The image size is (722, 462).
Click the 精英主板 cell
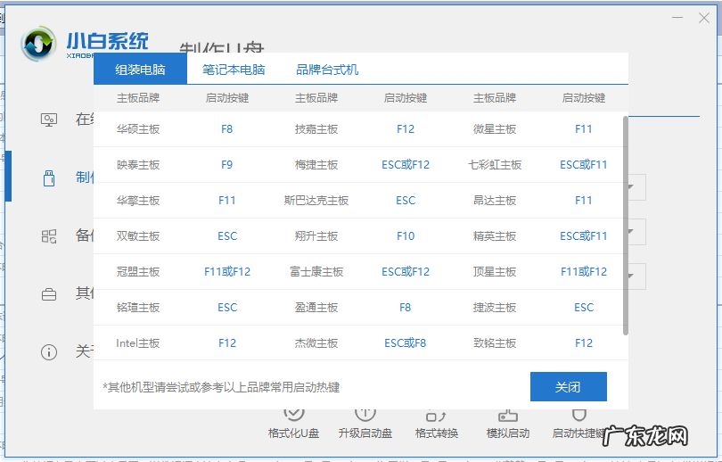pos(495,236)
